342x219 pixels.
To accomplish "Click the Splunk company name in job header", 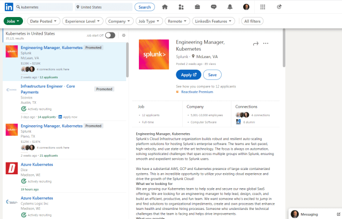I will (182, 56).
